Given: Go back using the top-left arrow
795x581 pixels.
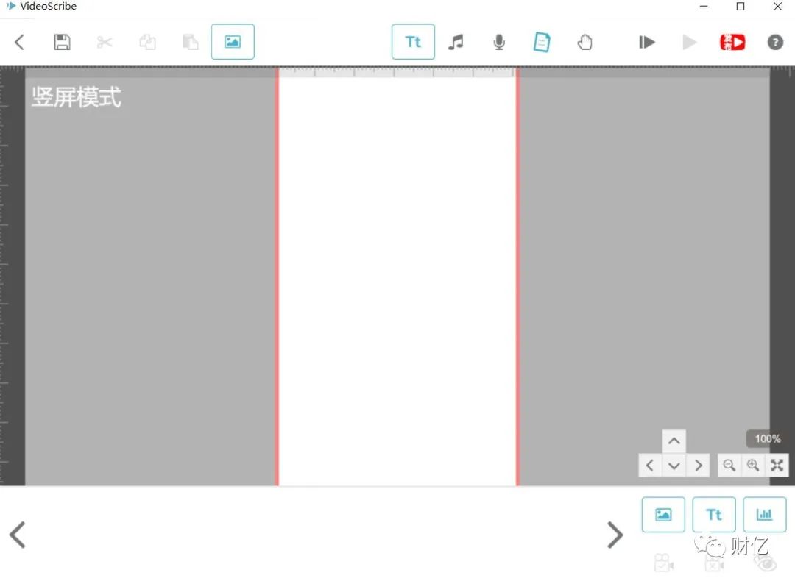Looking at the screenshot, I should pyautogui.click(x=19, y=42).
